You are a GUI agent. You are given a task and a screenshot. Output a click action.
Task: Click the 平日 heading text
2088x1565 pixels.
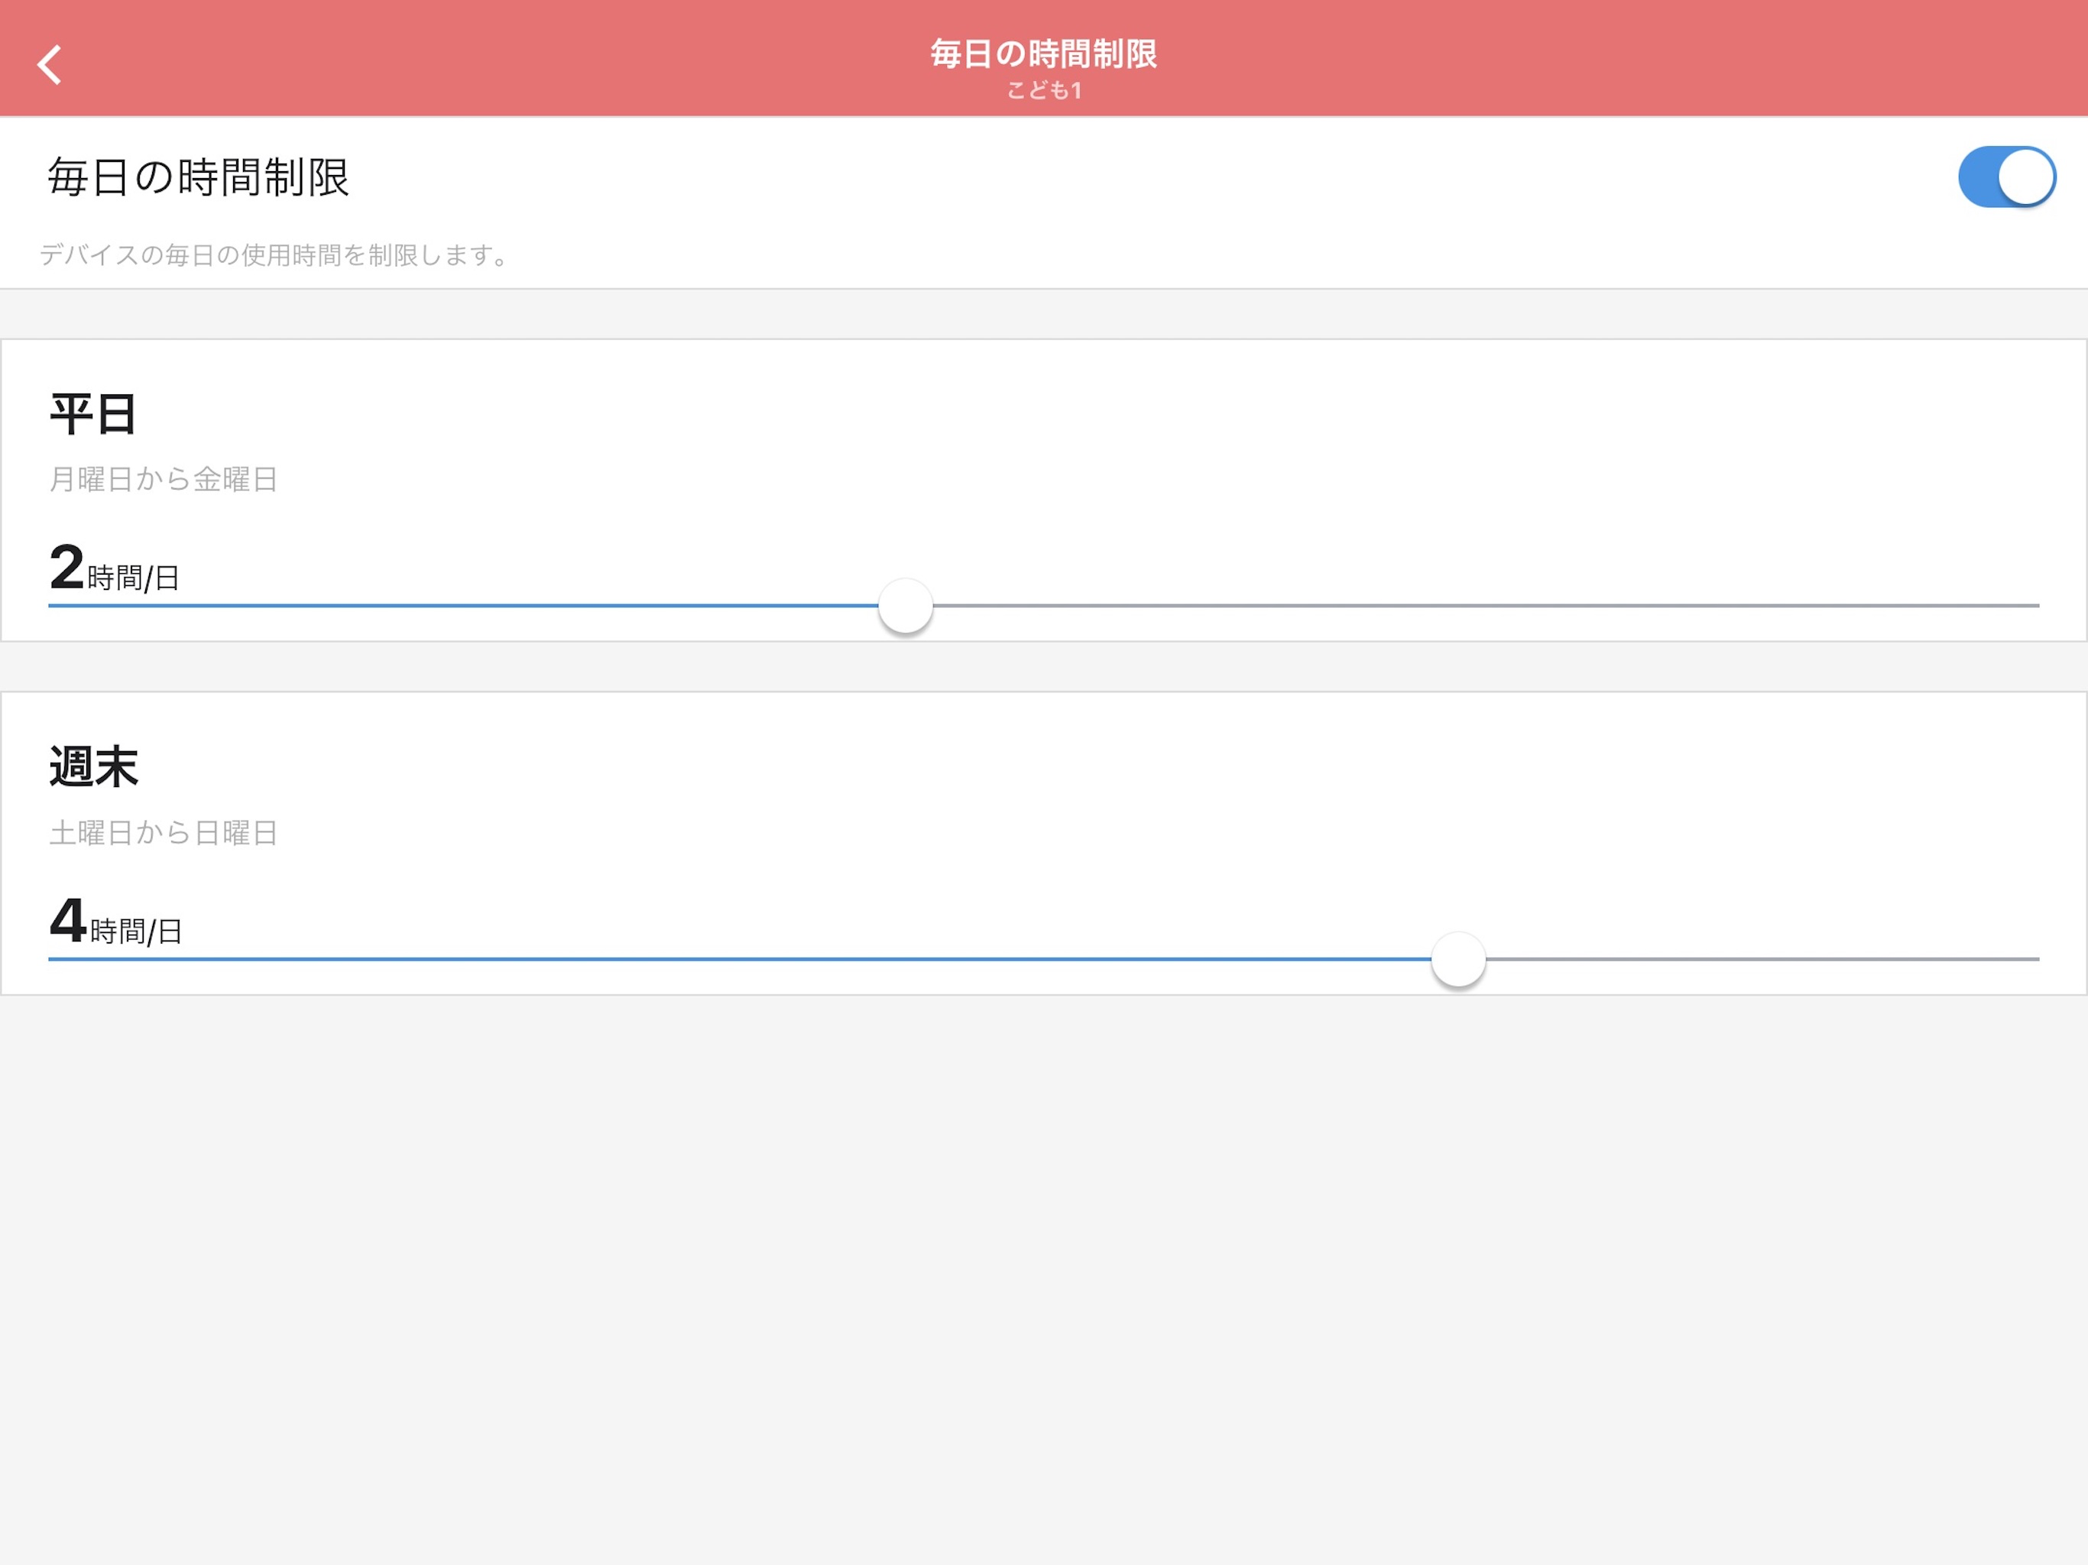[92, 414]
